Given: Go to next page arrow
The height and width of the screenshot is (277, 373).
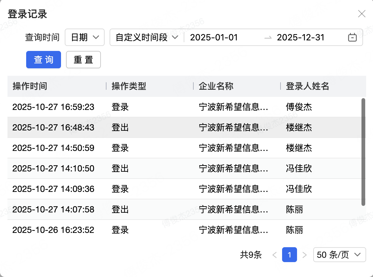Looking at the screenshot, I should click(x=305, y=255).
